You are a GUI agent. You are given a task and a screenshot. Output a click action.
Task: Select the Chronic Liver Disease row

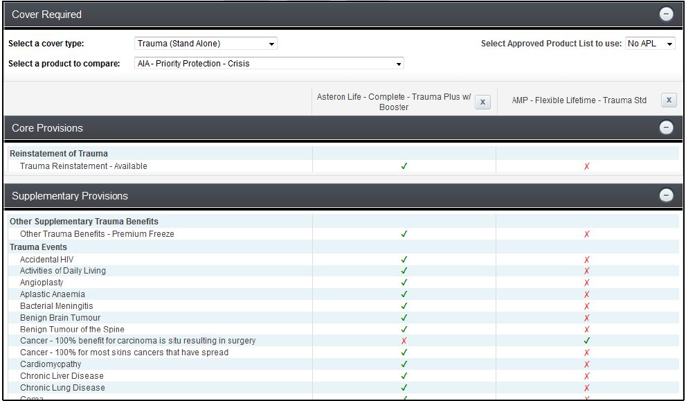click(x=343, y=376)
